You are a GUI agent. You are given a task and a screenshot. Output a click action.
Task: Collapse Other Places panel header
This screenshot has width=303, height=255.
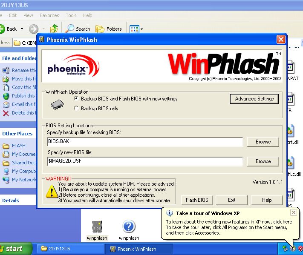18,134
